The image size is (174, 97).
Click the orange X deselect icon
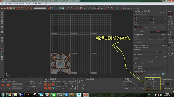point(49,8)
